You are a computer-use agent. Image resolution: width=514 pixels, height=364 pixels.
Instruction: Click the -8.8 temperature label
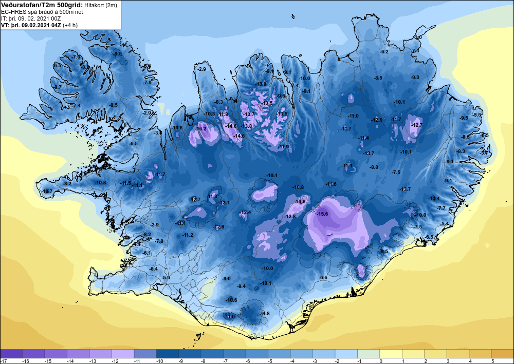tap(374, 167)
